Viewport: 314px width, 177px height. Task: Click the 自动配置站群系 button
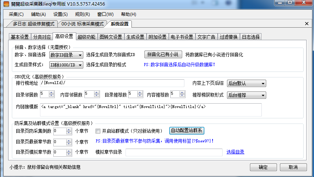point(187,131)
